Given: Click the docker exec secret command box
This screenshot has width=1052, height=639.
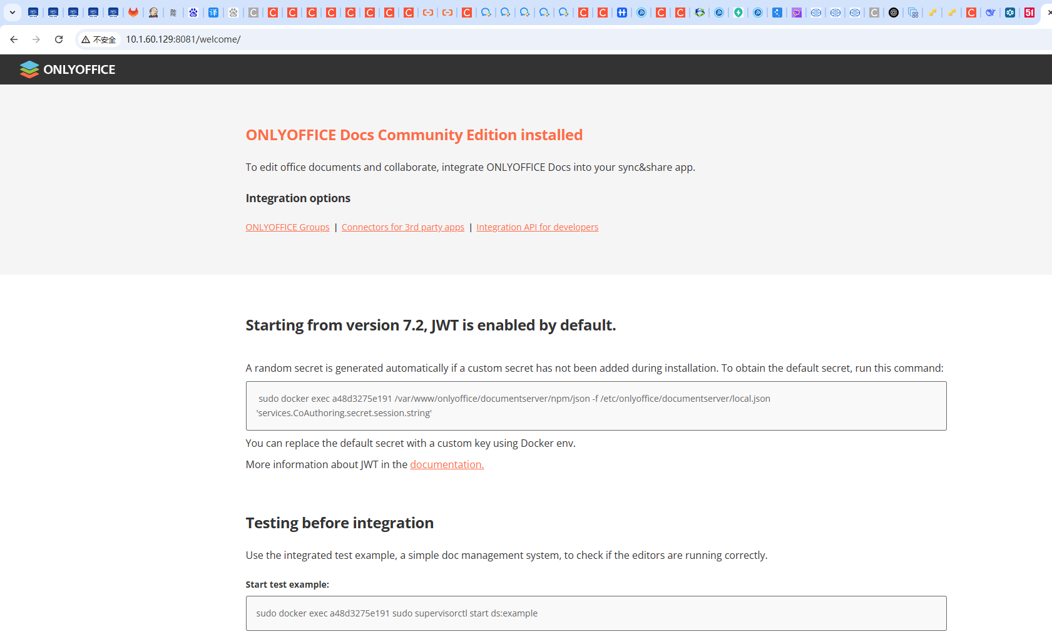Looking at the screenshot, I should 596,406.
